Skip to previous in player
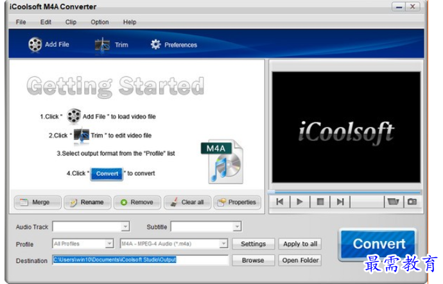 click(280, 202)
